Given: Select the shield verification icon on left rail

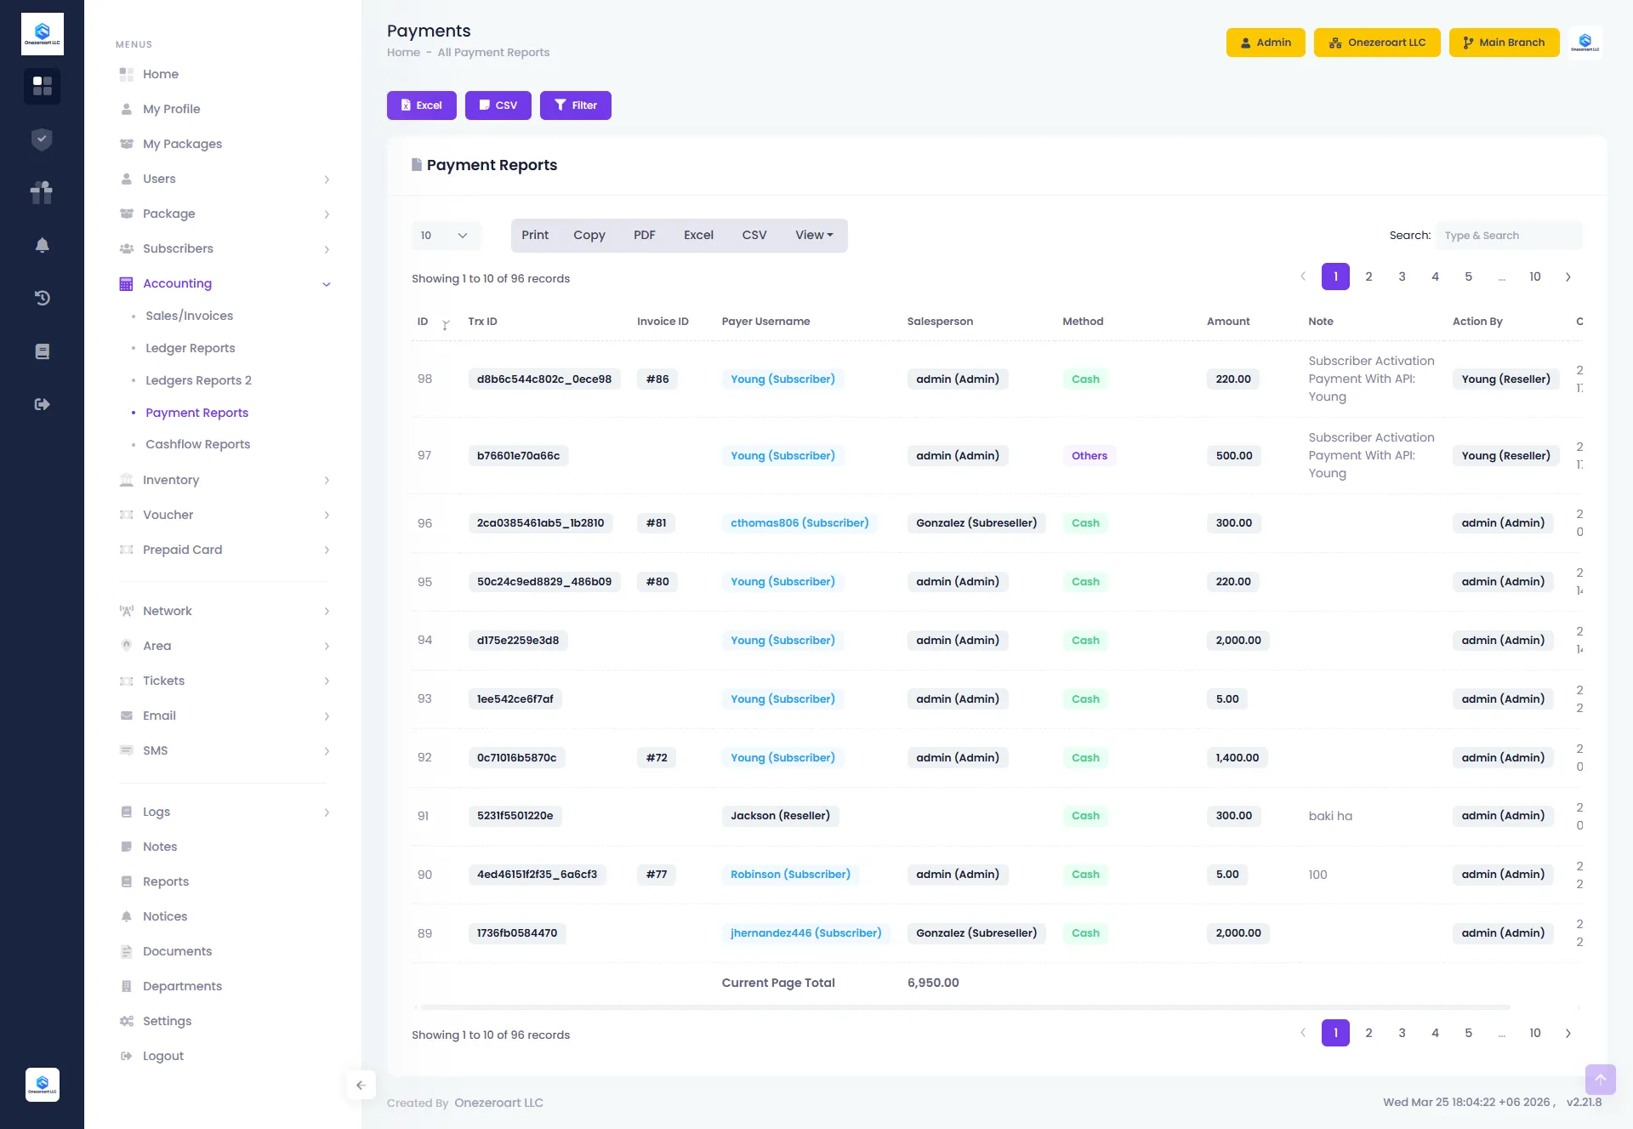Looking at the screenshot, I should click(x=42, y=140).
